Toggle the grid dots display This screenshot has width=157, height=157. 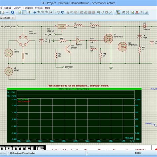point(24,12)
